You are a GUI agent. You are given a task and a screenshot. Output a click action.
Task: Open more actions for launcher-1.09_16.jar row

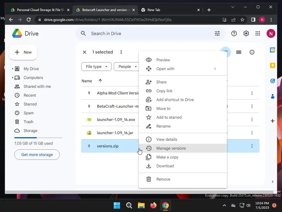click(x=252, y=133)
